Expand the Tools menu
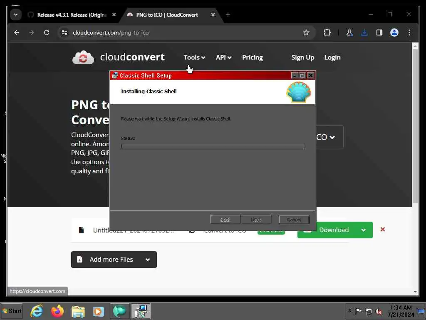The width and height of the screenshot is (426, 320). (x=194, y=57)
